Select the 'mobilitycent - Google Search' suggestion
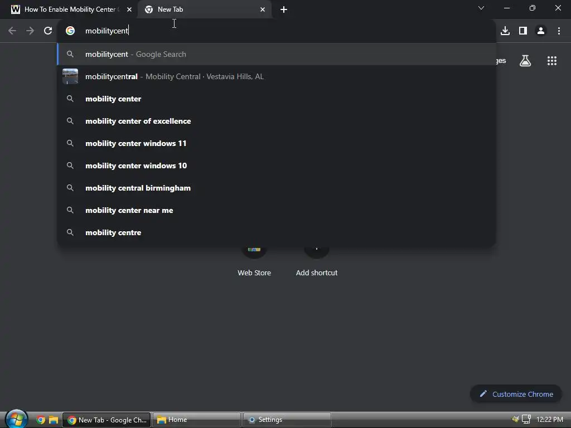 coord(277,54)
